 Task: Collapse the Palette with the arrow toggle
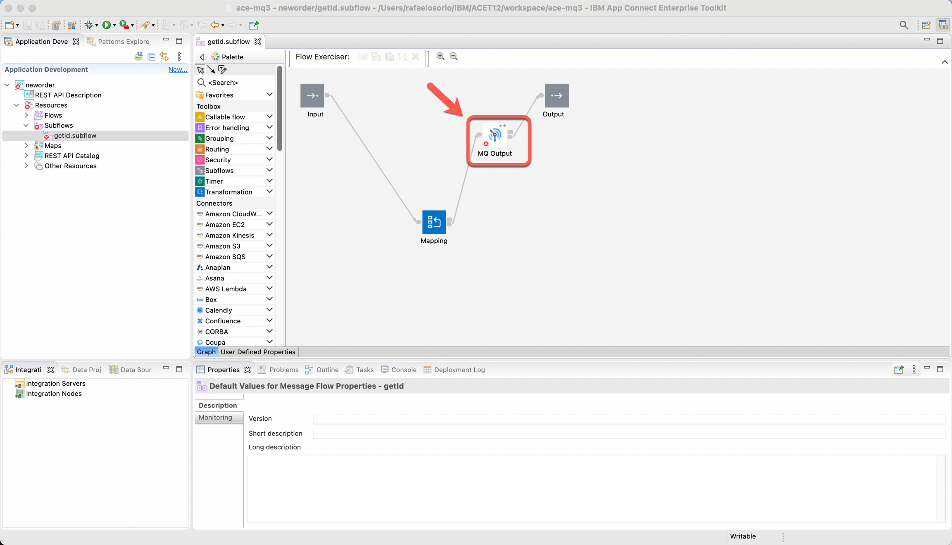pyautogui.click(x=202, y=57)
